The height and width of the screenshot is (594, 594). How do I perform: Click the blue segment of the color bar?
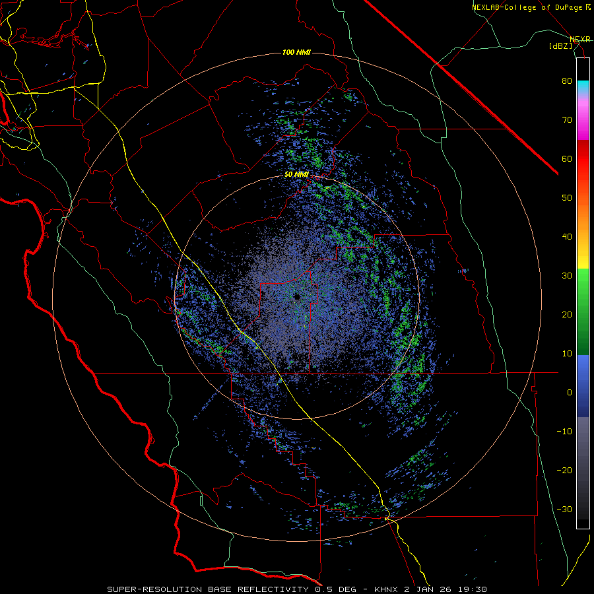point(583,386)
